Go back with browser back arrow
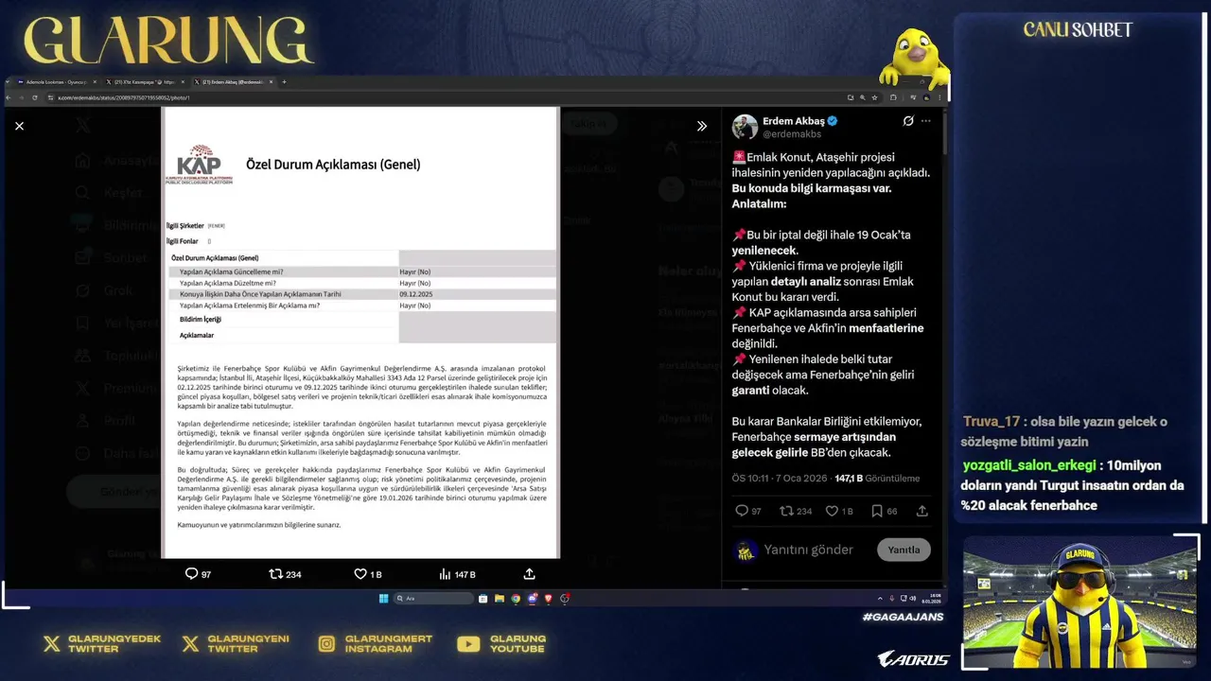The image size is (1211, 681). [x=9, y=97]
